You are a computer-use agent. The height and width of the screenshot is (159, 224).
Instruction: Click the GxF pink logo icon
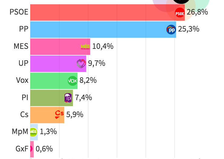(31, 149)
